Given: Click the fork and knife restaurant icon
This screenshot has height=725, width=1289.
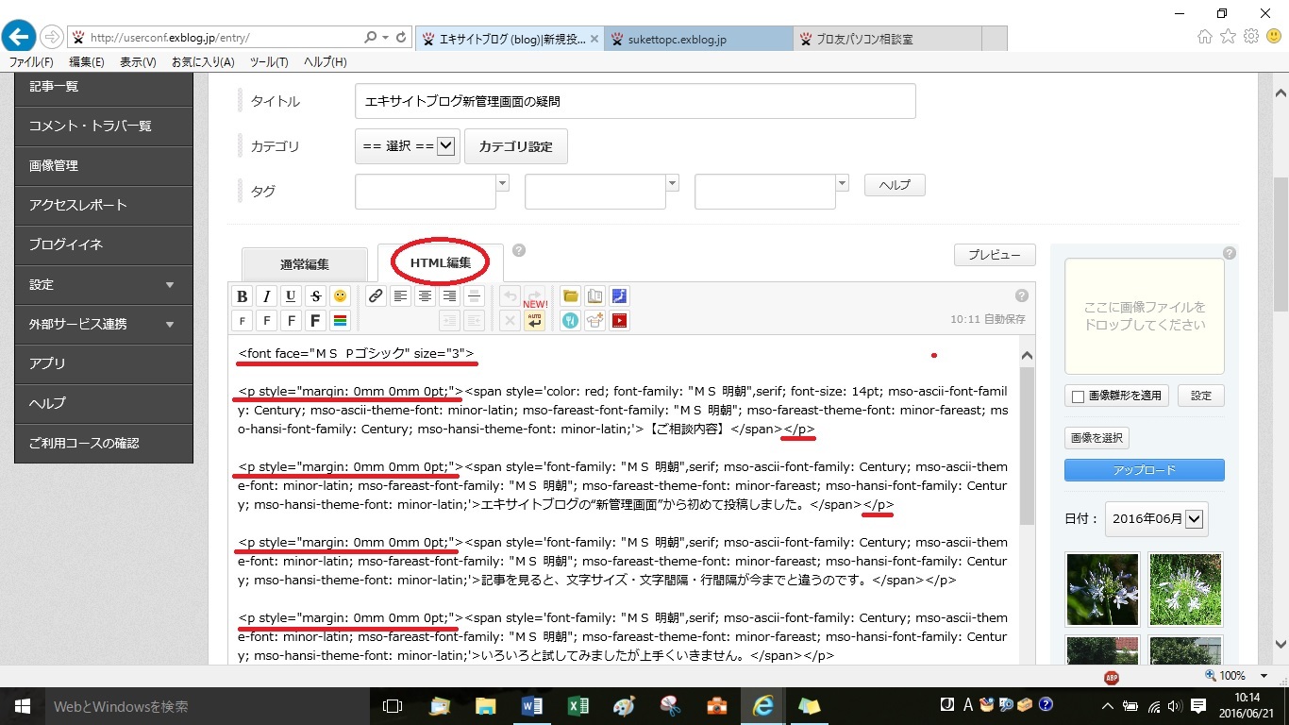Looking at the screenshot, I should point(570,321).
